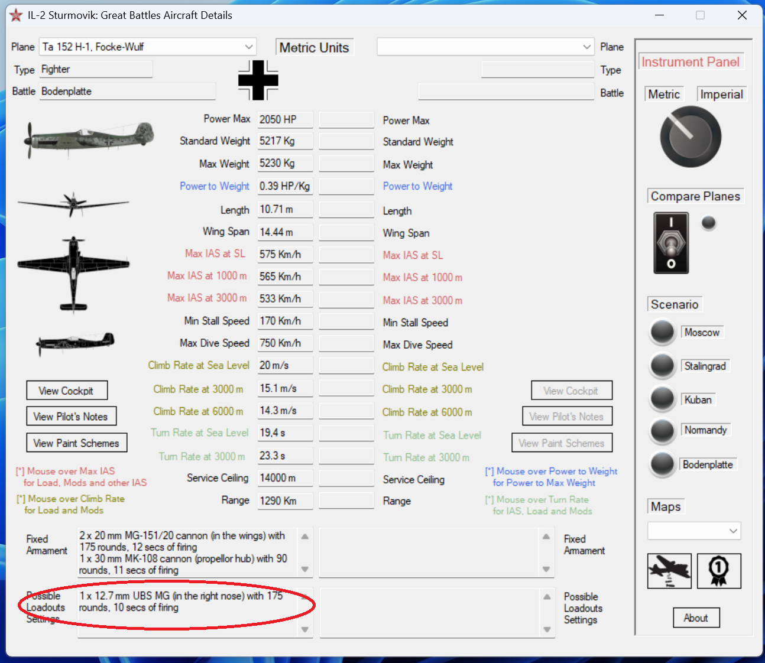Screen dimensions: 765x663
Task: Click the top-view aircraft silhouette
Action: (x=73, y=273)
